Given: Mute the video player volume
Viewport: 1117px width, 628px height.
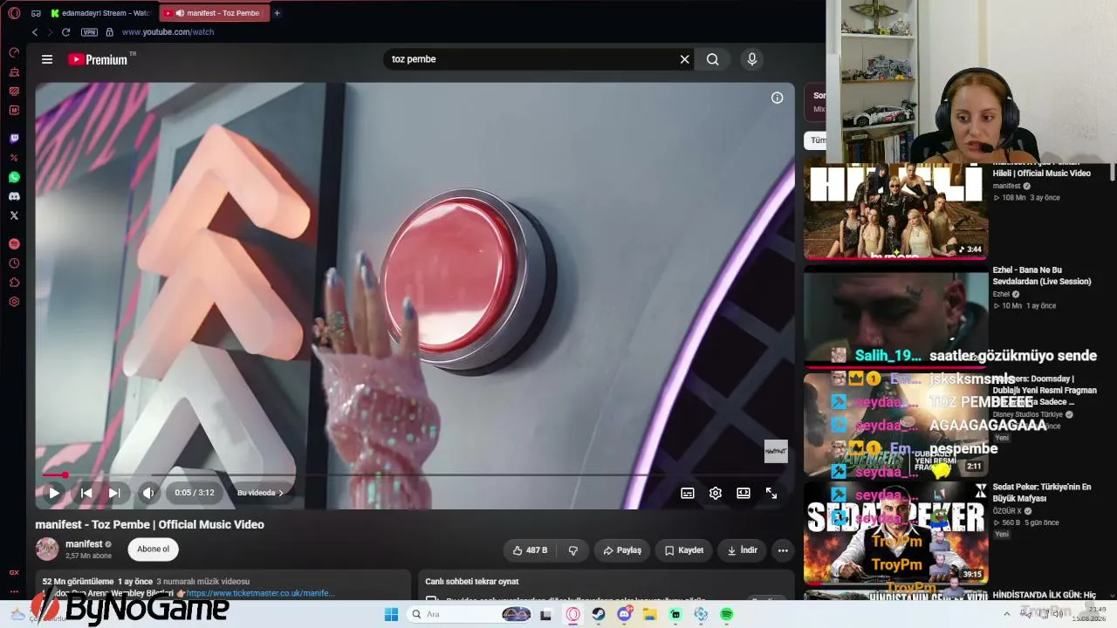Looking at the screenshot, I should [148, 493].
